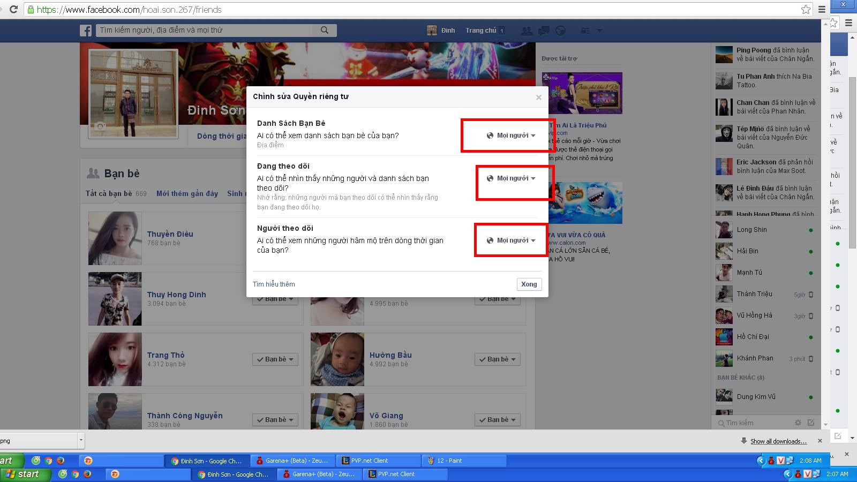This screenshot has height=482, width=857.
Task: Click the chat sidebar settings gear
Action: tap(798, 423)
